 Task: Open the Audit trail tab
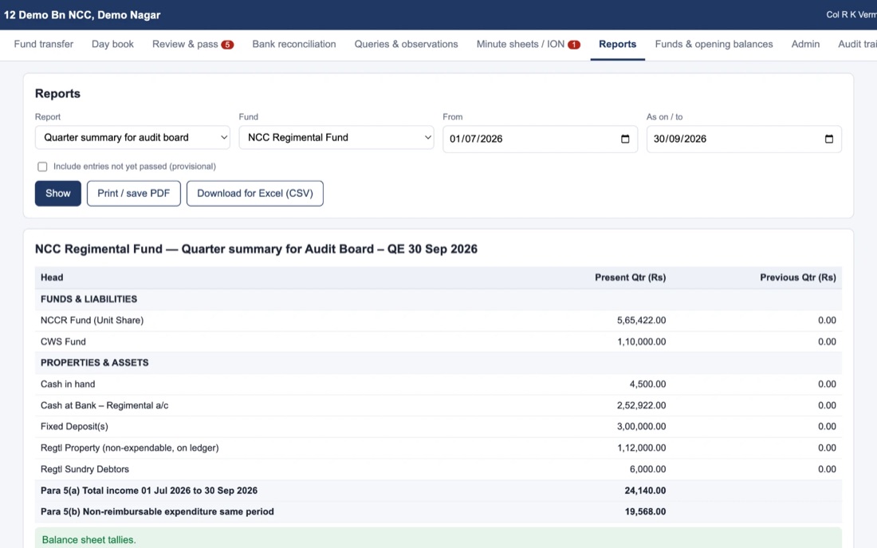[x=857, y=44]
